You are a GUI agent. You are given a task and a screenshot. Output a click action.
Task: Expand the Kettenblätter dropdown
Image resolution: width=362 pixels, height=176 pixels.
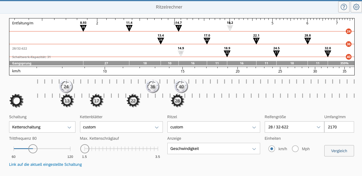point(121,127)
